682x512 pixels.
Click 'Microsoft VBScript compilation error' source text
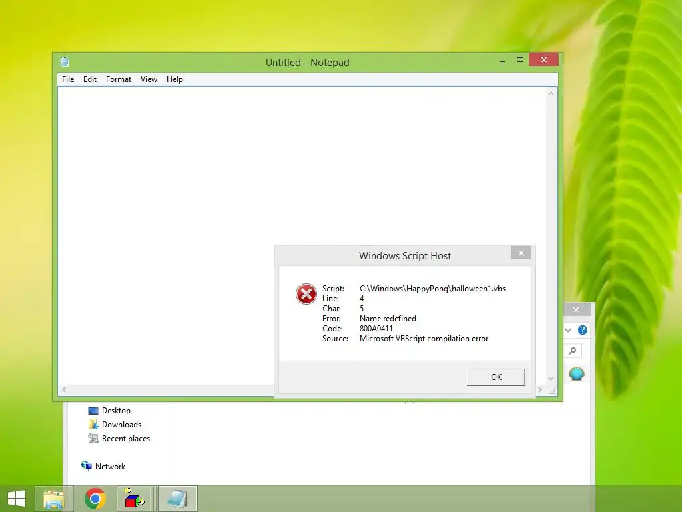[x=424, y=339]
